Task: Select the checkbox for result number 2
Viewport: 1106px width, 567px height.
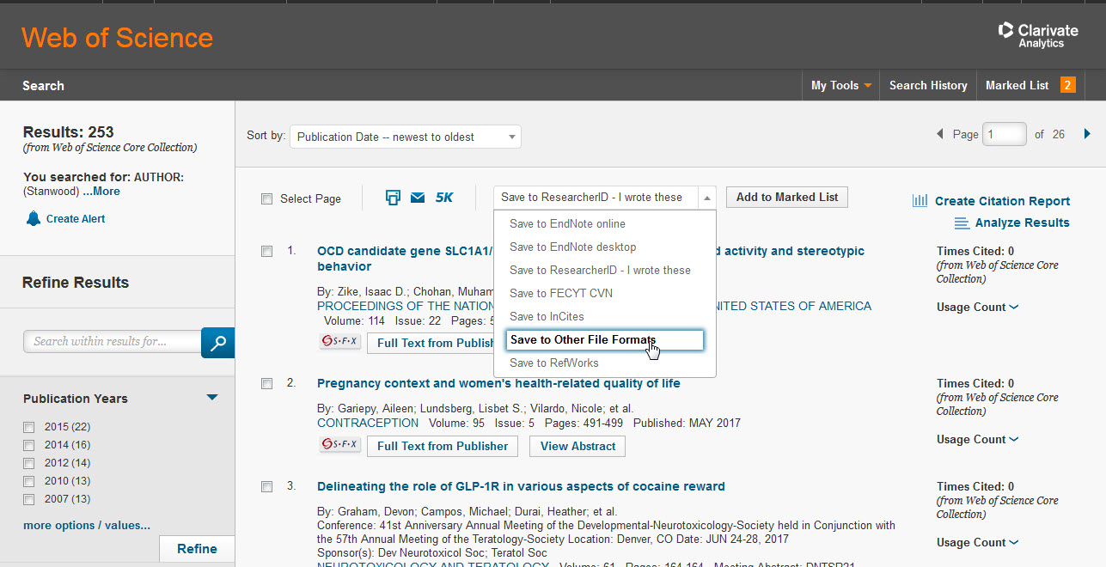Action: tap(267, 384)
